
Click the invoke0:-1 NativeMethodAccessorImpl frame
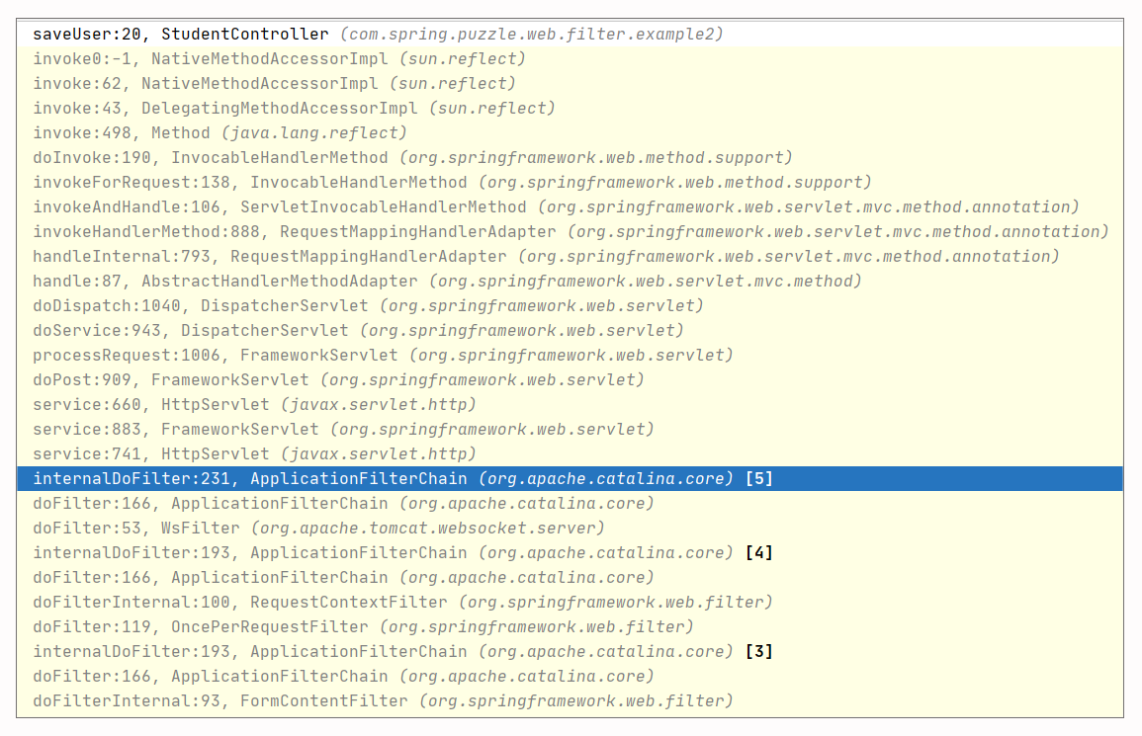tap(274, 59)
